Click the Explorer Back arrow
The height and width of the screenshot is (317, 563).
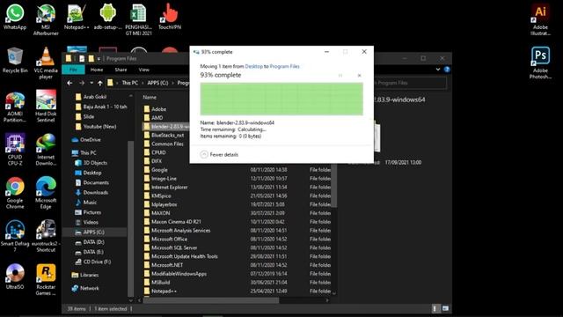(69, 83)
